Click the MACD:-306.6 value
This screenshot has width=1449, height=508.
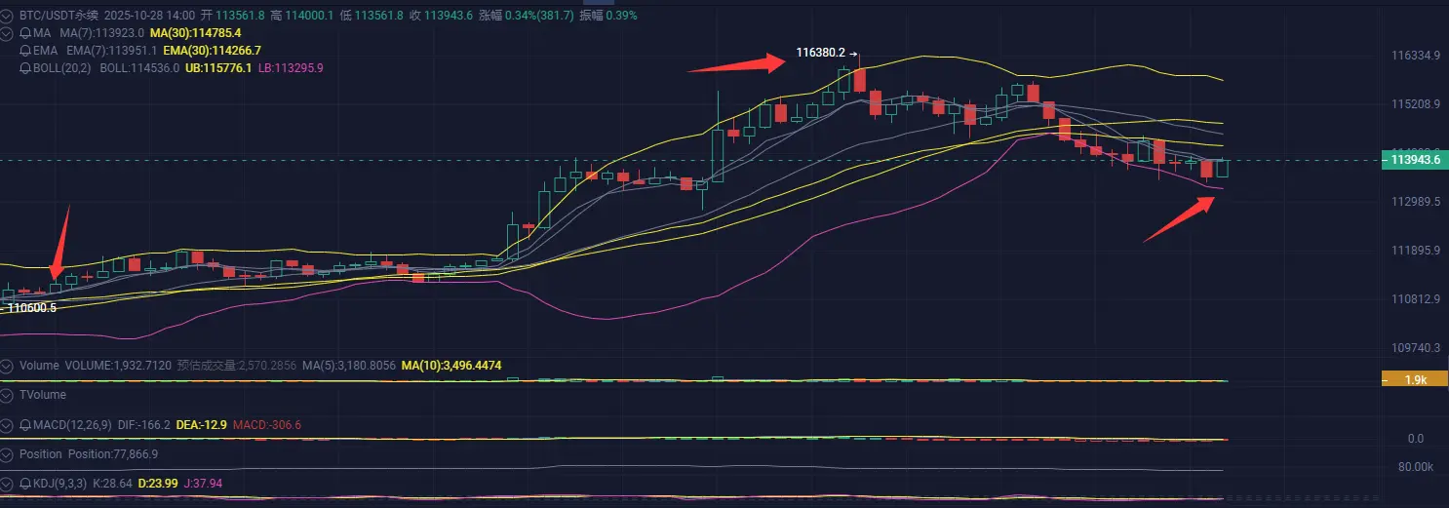(x=267, y=425)
